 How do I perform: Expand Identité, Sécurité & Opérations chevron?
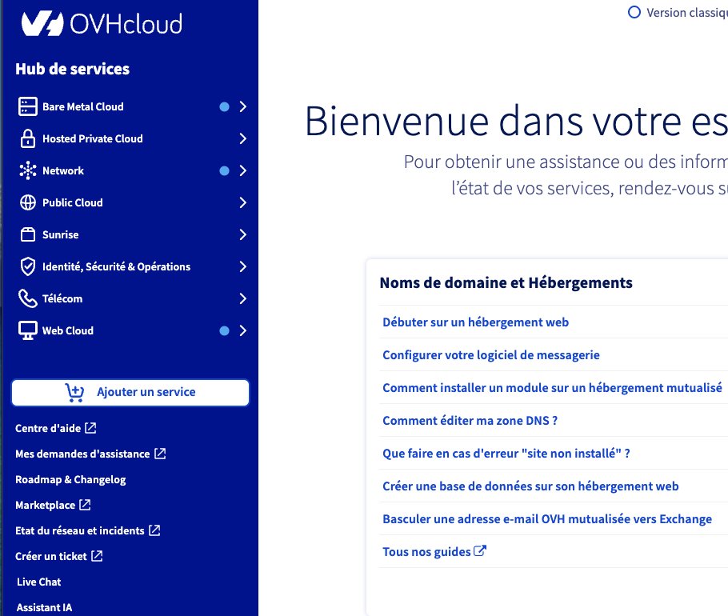pos(243,267)
